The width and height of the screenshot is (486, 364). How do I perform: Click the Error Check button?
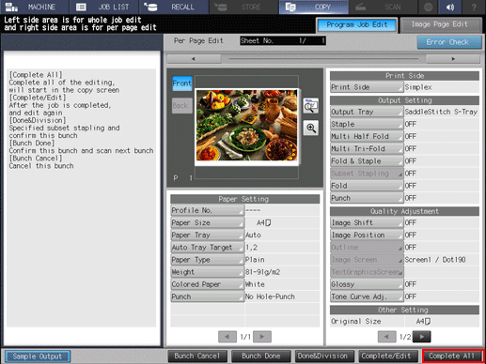pos(449,42)
